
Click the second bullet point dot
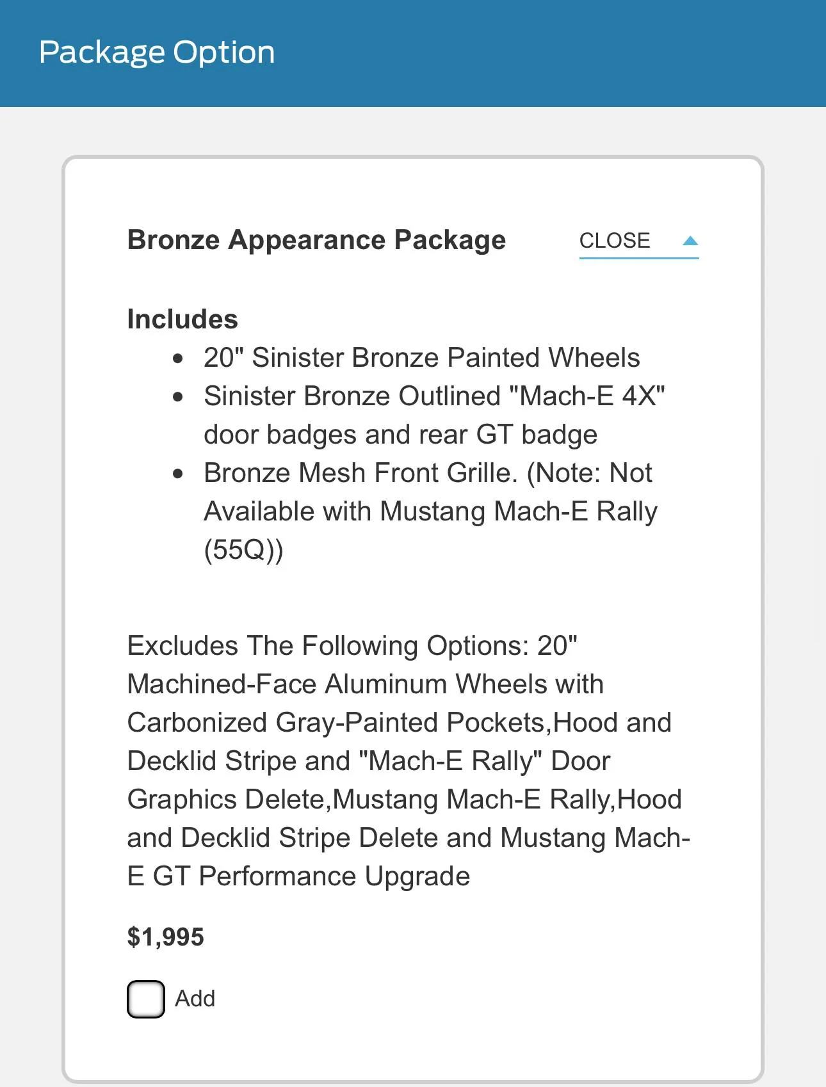pos(178,397)
